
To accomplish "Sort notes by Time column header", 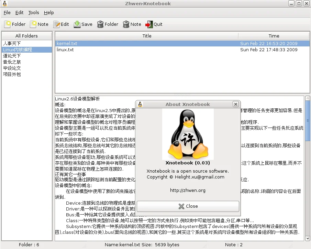I will pyautogui.click(x=274, y=36).
